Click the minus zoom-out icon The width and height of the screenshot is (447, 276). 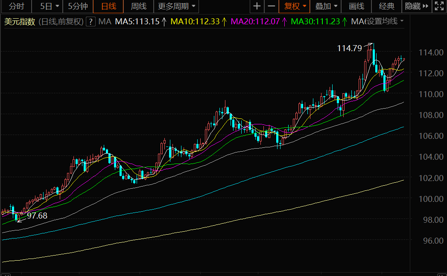[271, 6]
